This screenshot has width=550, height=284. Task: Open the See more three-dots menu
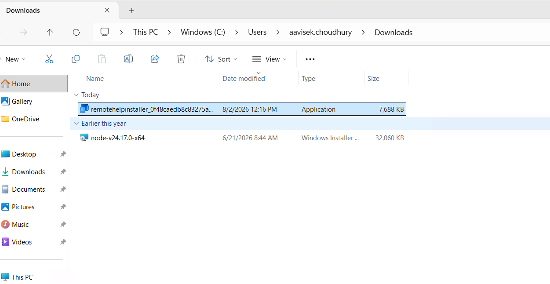[310, 59]
